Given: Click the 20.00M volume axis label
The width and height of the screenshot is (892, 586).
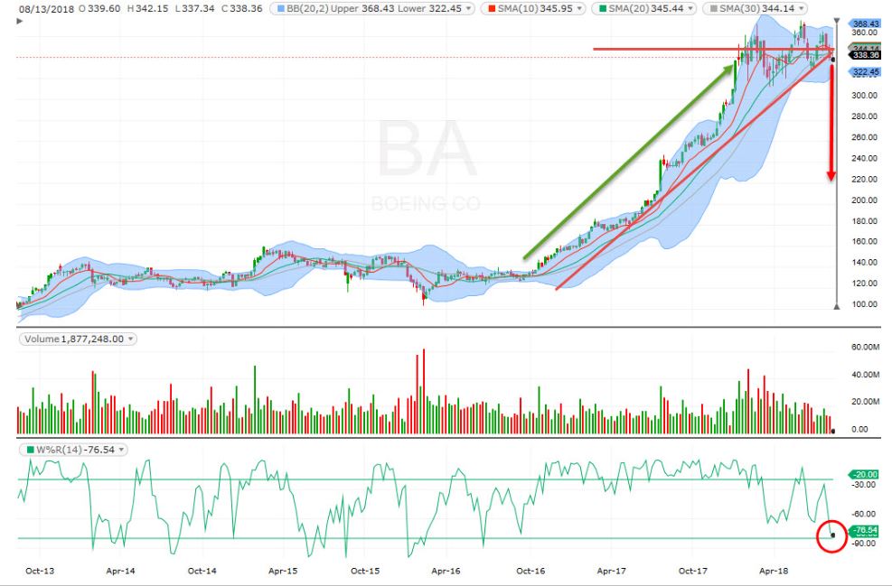Looking at the screenshot, I should click(x=865, y=401).
